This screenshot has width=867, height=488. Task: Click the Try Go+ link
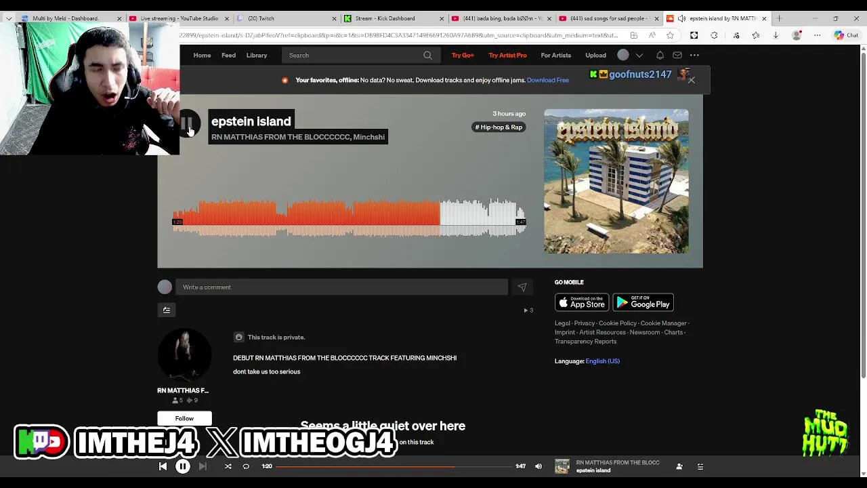[x=463, y=56]
